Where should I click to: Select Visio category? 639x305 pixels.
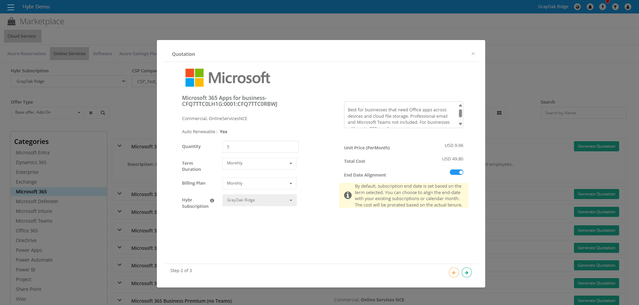(x=21, y=299)
